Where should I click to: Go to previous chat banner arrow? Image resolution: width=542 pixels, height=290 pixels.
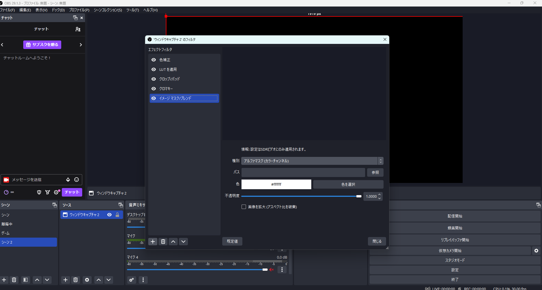[2, 45]
